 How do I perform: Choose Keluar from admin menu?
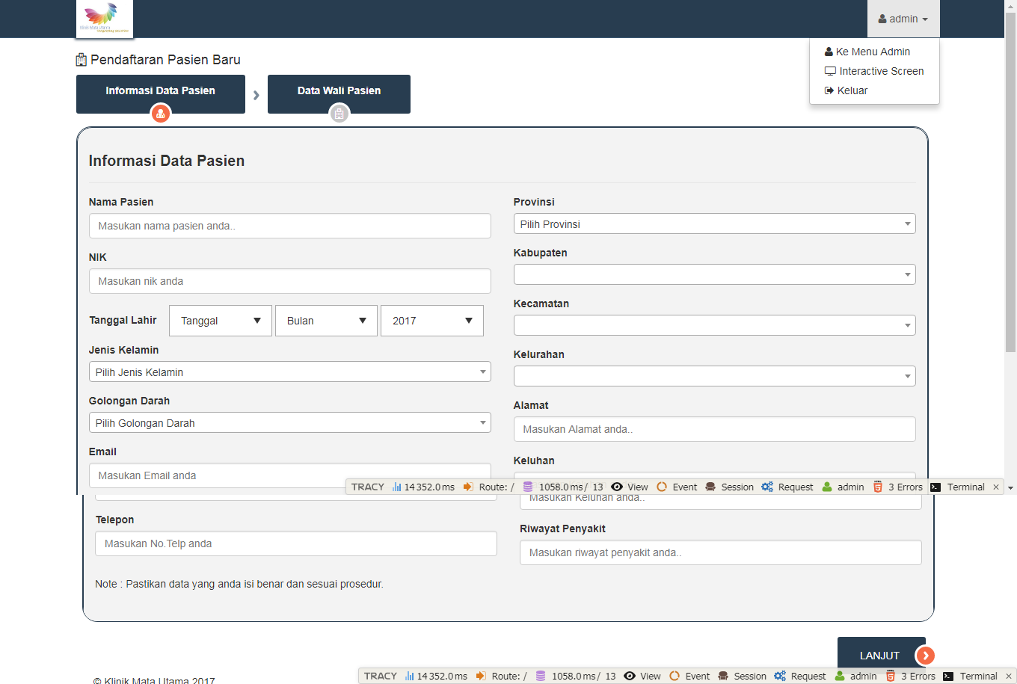click(852, 90)
